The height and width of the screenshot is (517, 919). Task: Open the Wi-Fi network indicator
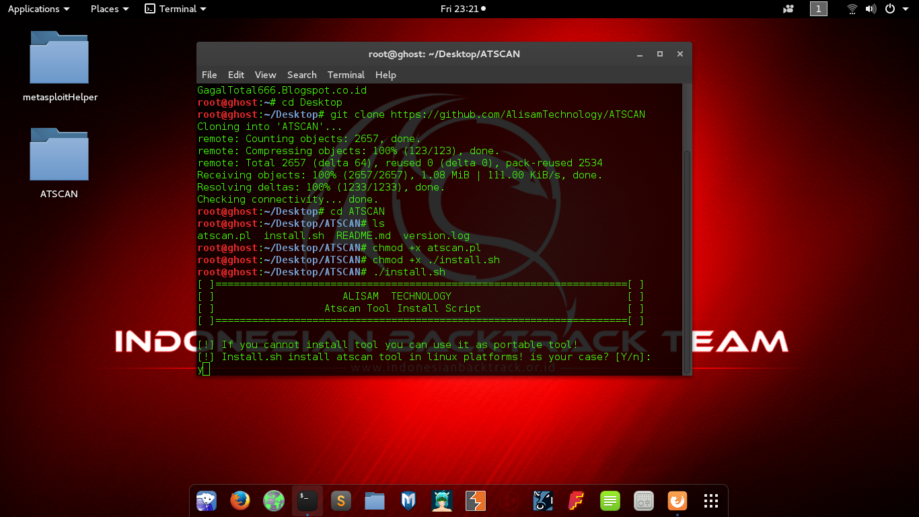click(x=852, y=9)
